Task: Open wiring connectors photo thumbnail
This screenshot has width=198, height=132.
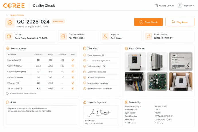Action: point(135,81)
